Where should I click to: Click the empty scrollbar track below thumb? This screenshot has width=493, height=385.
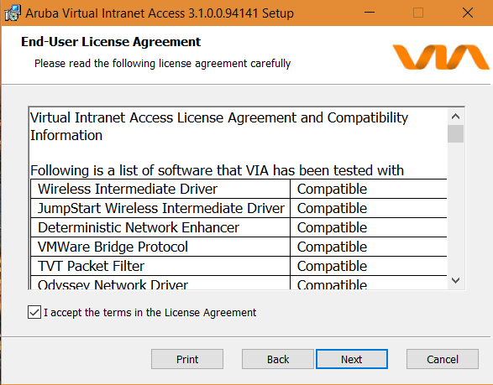click(455, 207)
